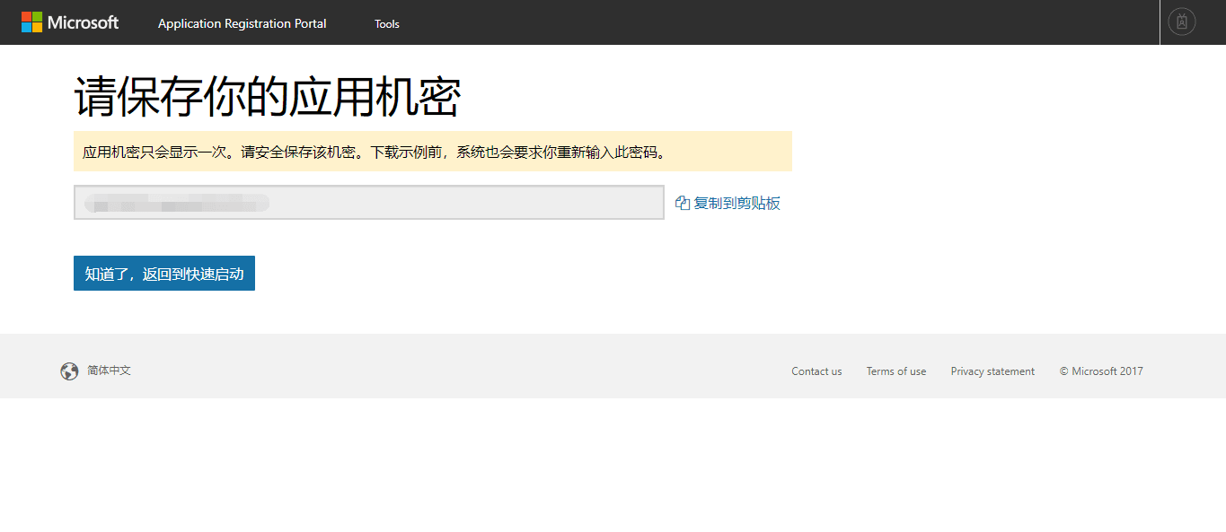Change language via 简体中文 link
The width and height of the screenshot is (1226, 532).
coord(109,371)
